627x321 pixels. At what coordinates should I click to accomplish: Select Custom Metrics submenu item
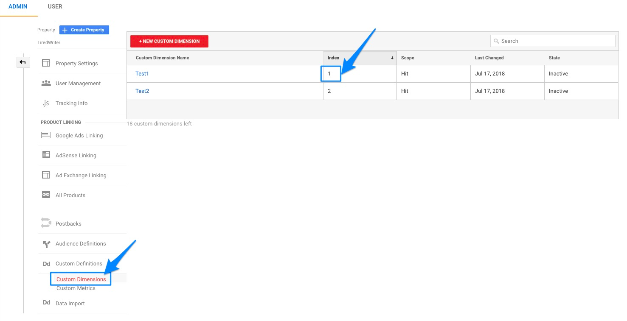pyautogui.click(x=76, y=288)
